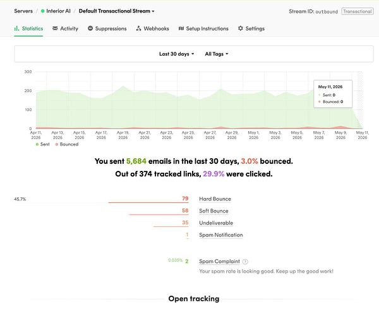Open the Soft Bounce details link
The height and width of the screenshot is (314, 379).
point(214,211)
